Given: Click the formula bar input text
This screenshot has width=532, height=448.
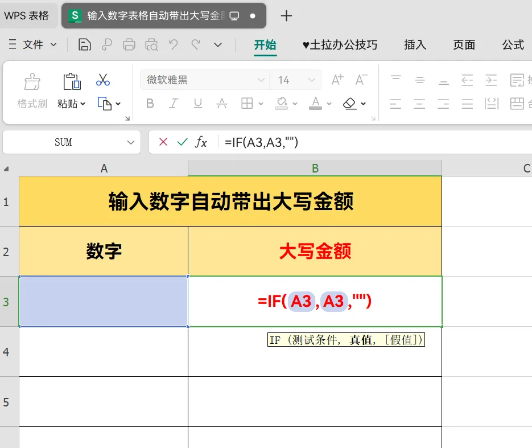Looking at the screenshot, I should (x=261, y=142).
